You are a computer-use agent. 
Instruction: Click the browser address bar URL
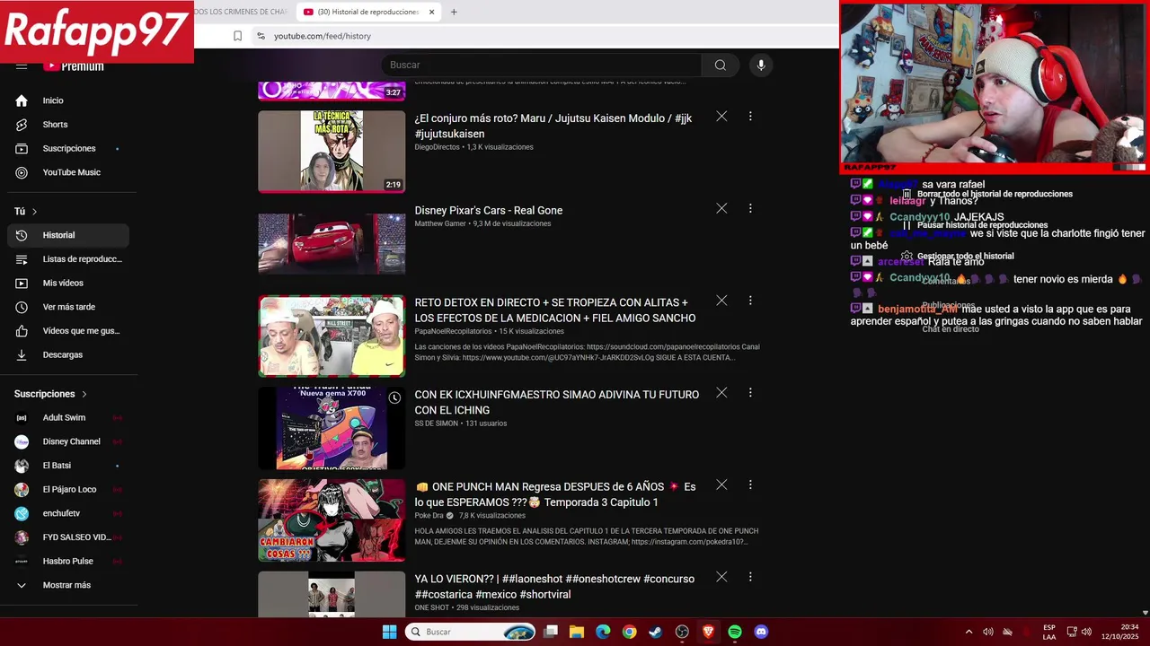tap(323, 36)
